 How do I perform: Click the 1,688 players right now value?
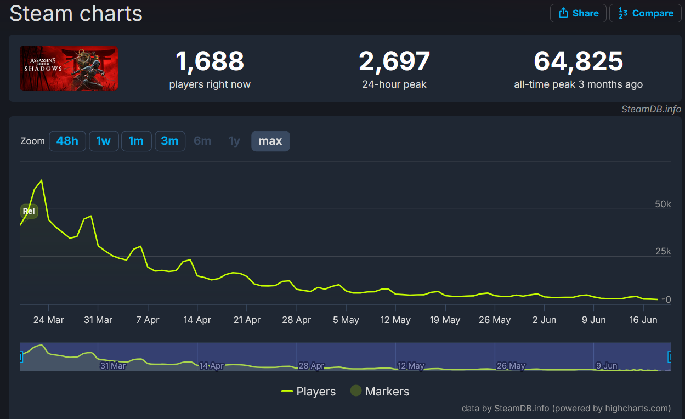[x=210, y=61]
